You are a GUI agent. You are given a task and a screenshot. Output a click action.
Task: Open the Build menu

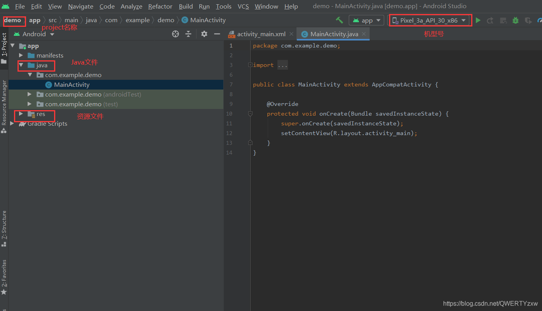(186, 6)
